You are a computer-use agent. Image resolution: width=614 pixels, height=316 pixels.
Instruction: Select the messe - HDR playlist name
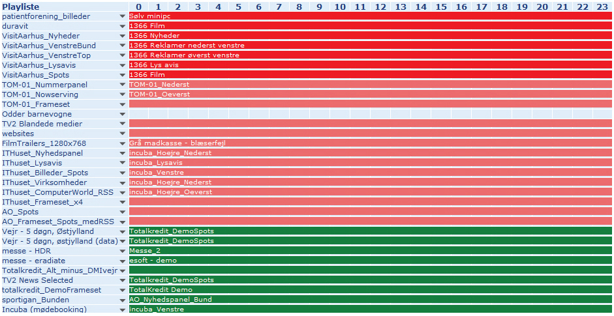(x=26, y=251)
